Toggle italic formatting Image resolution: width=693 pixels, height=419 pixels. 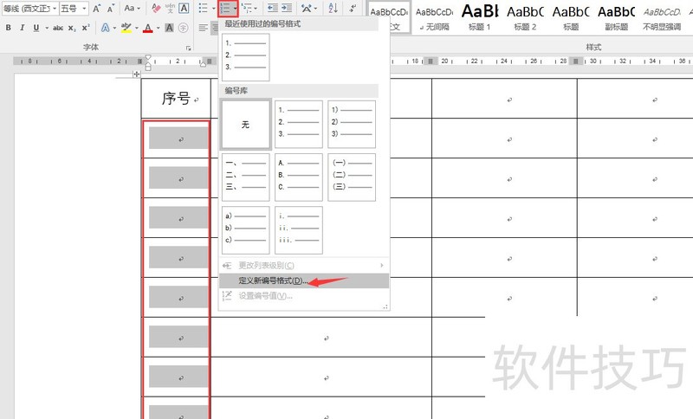coord(23,28)
